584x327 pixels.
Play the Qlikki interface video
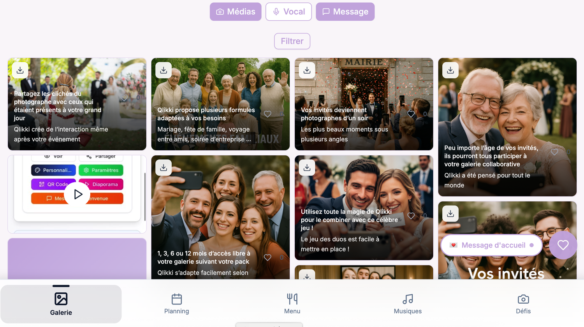point(77,194)
